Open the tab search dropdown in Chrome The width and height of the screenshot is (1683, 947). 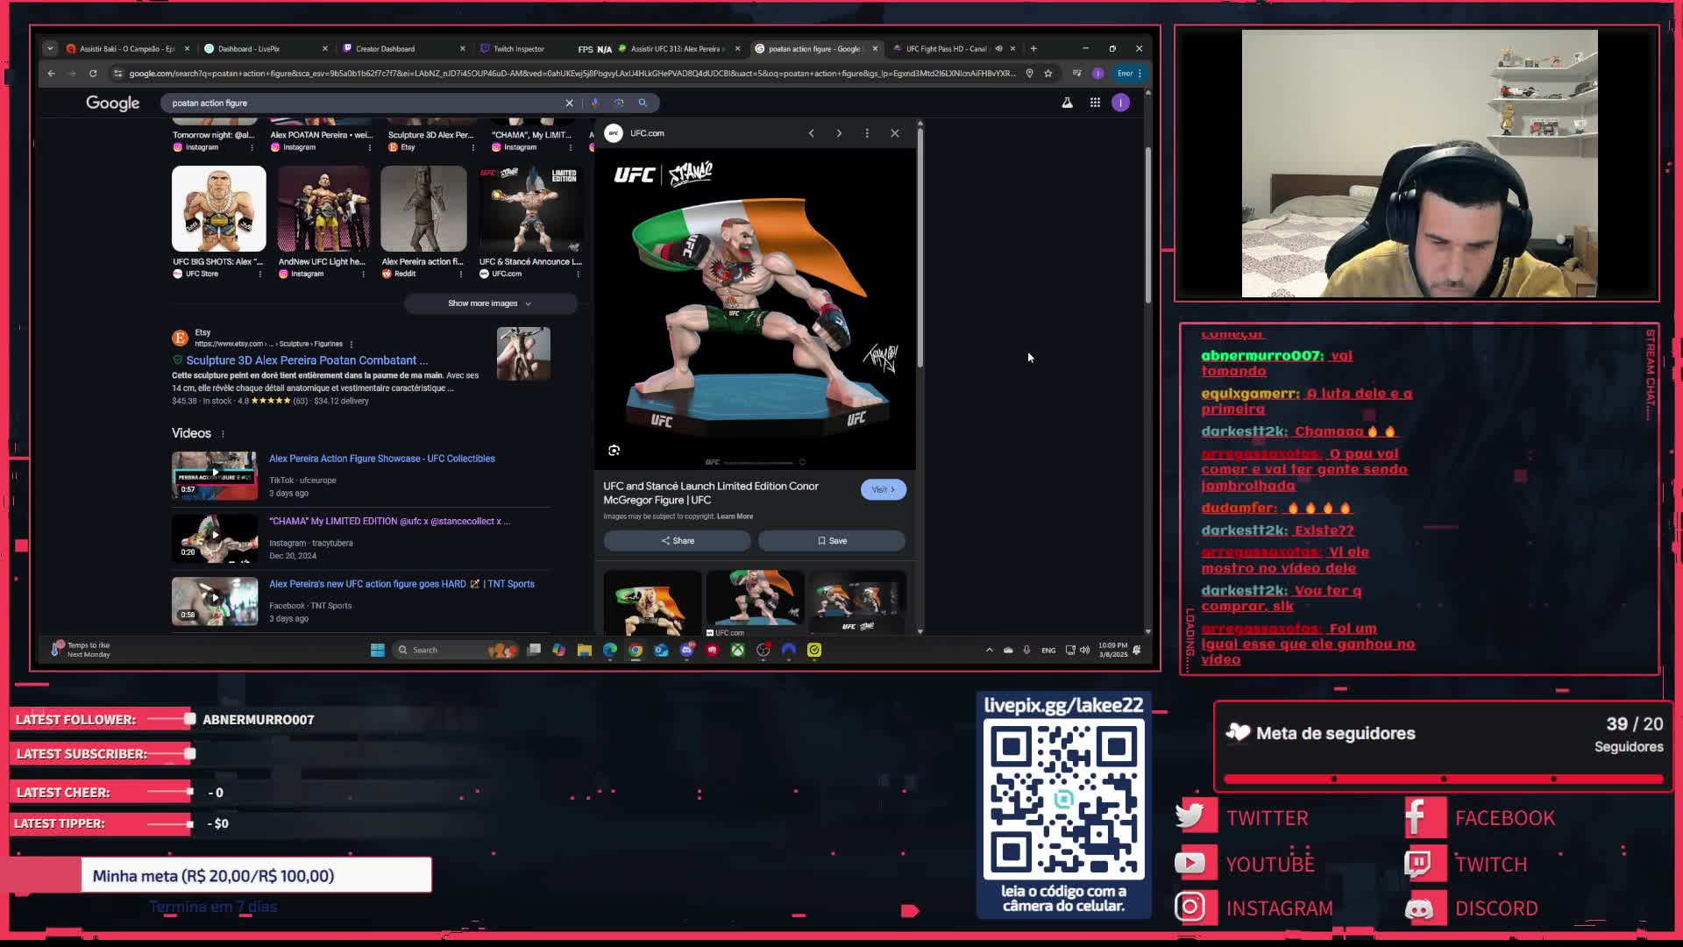50,48
